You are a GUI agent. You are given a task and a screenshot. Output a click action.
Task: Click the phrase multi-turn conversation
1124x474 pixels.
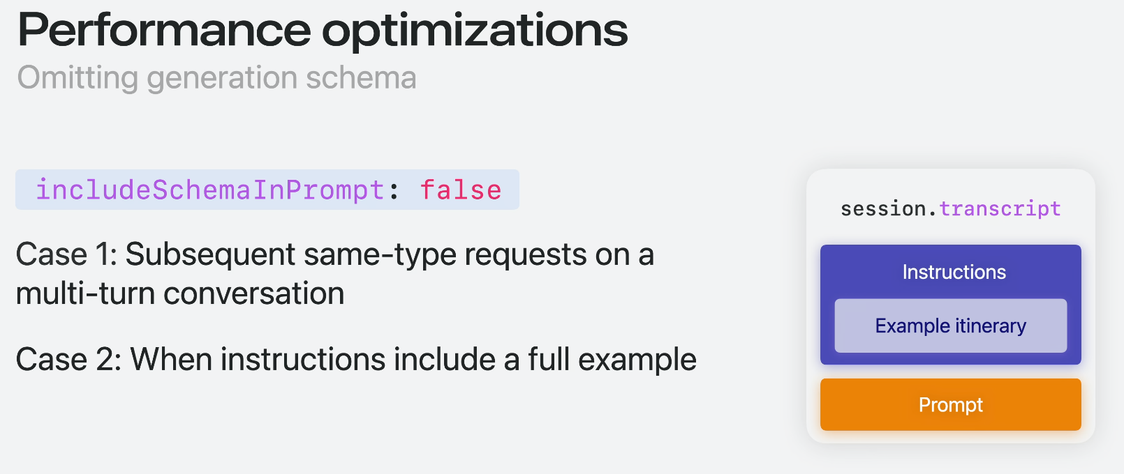tap(180, 293)
